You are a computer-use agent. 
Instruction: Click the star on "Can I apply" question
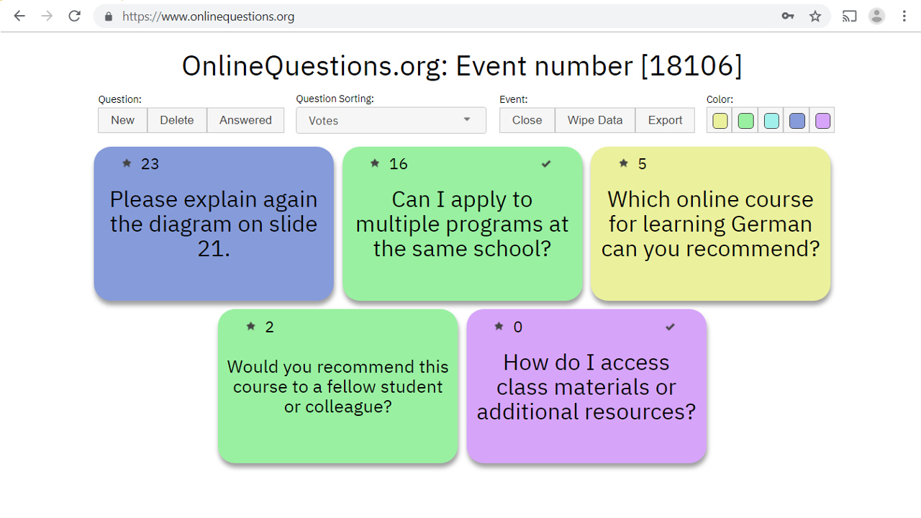point(373,163)
